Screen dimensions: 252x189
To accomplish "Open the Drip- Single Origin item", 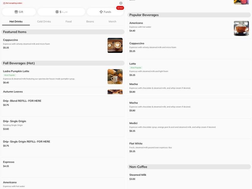I will 14,121.
